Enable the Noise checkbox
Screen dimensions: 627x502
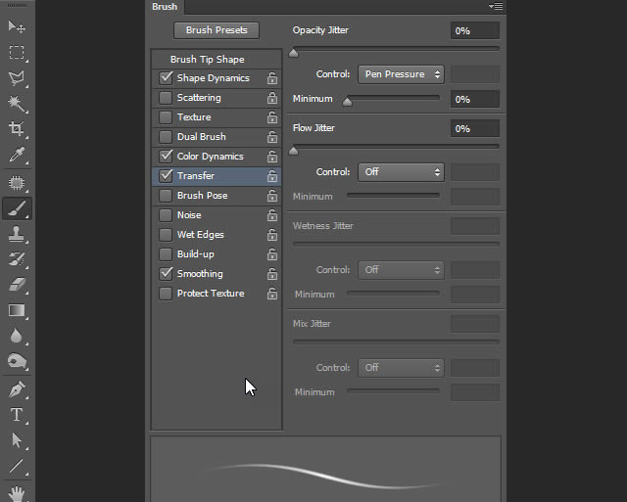166,215
